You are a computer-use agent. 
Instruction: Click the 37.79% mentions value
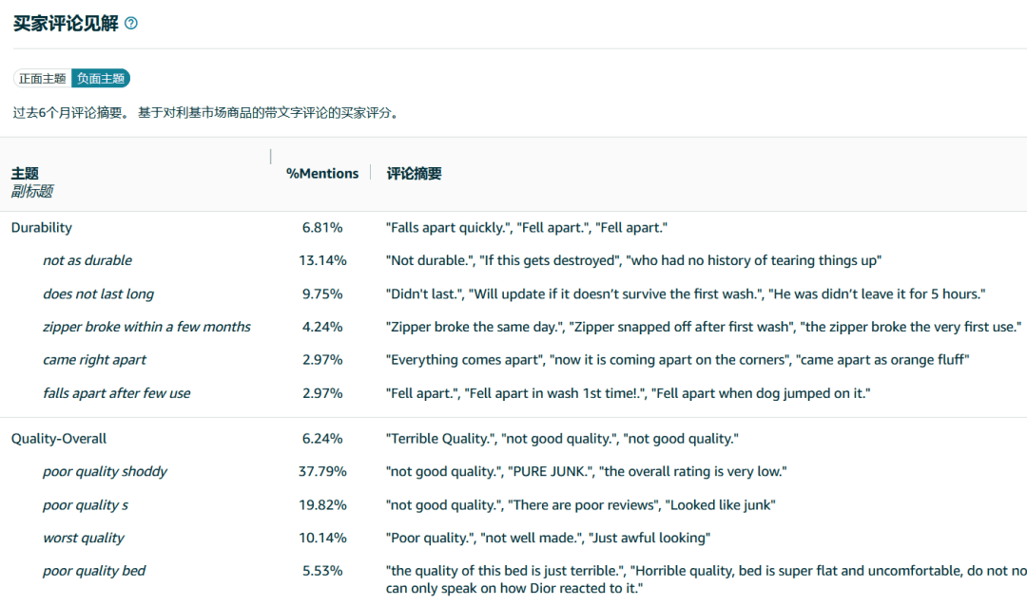[322, 471]
